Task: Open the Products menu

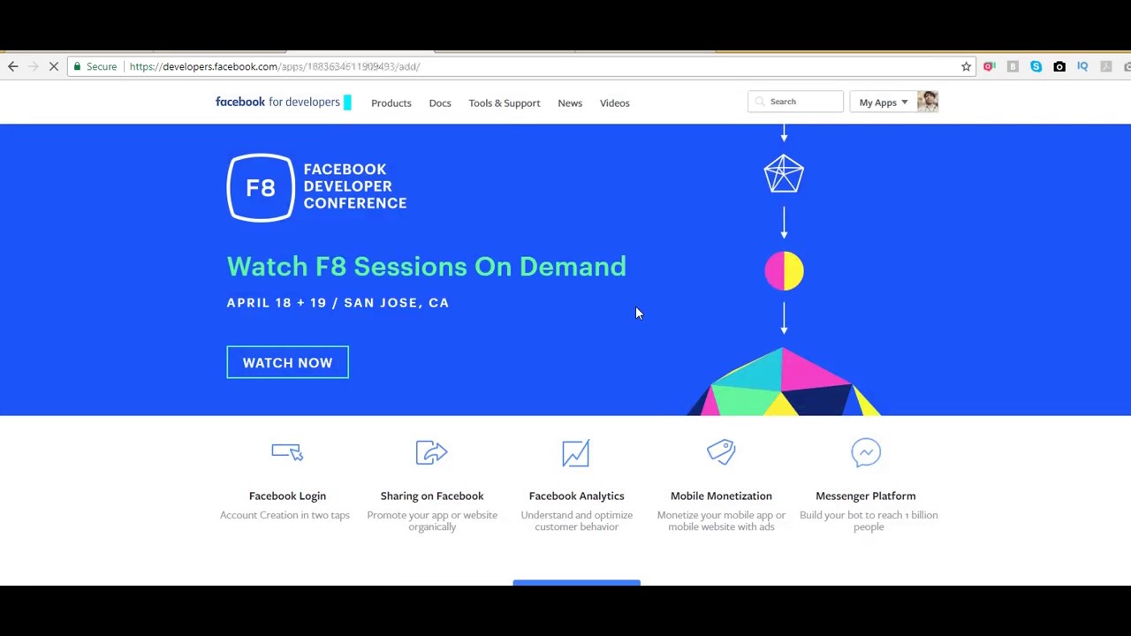Action: 391,102
